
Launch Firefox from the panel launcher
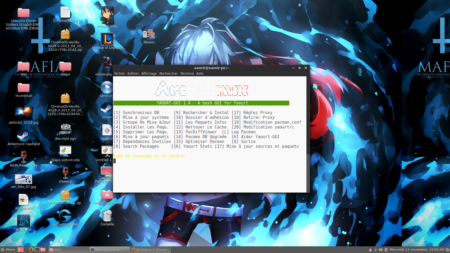pyautogui.click(x=31, y=250)
